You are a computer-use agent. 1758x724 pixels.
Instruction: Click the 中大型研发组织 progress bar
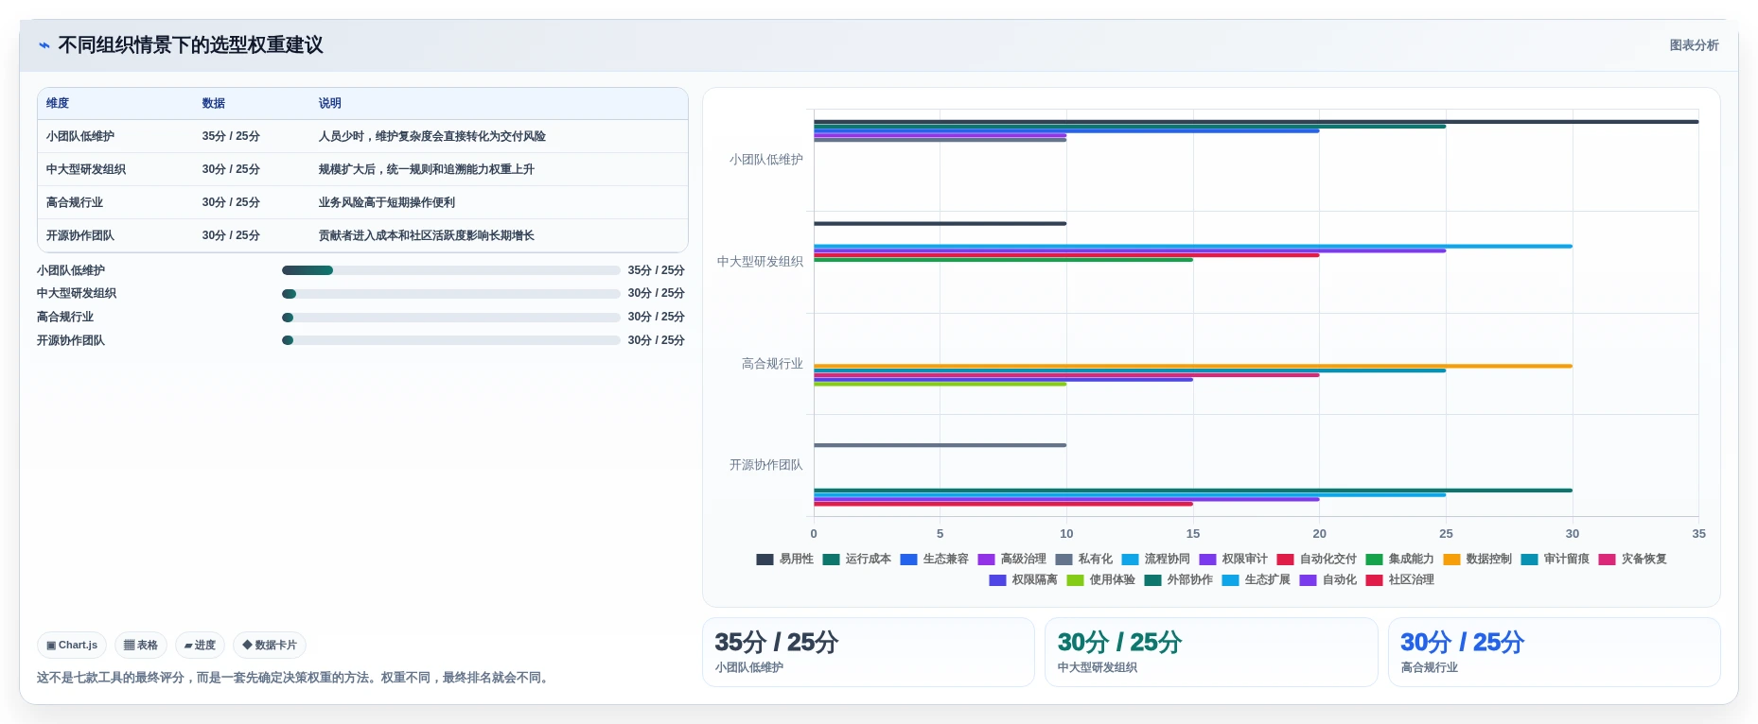450,294
